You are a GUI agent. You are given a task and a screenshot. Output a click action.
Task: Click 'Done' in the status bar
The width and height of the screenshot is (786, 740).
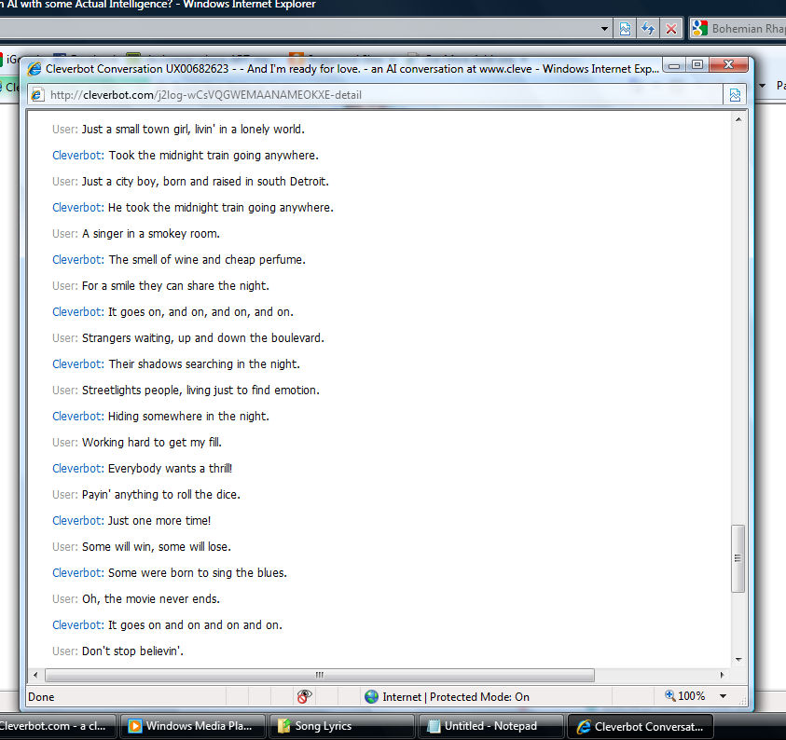[x=41, y=696]
